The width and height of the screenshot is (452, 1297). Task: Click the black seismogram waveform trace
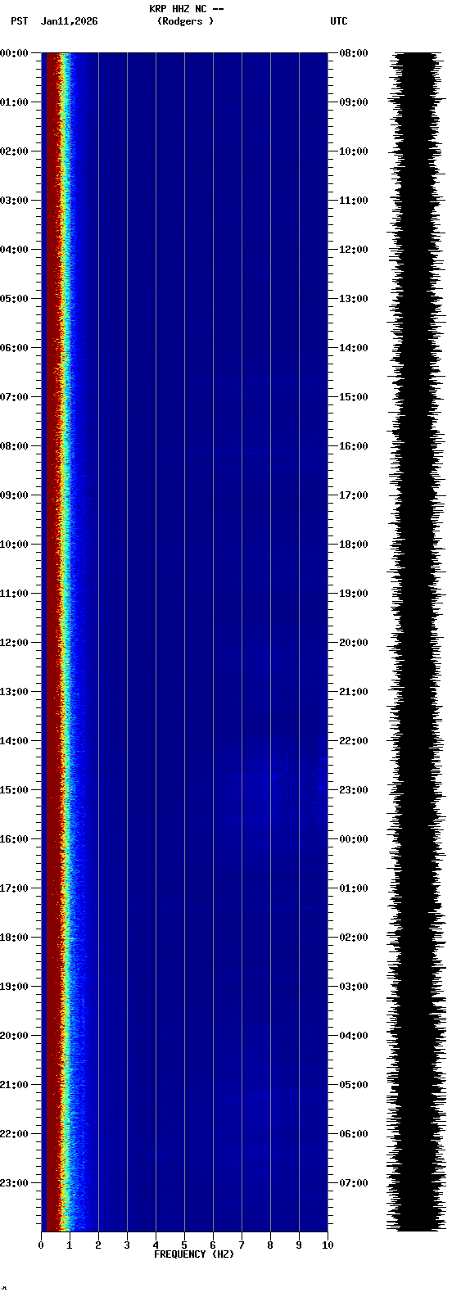point(418,642)
